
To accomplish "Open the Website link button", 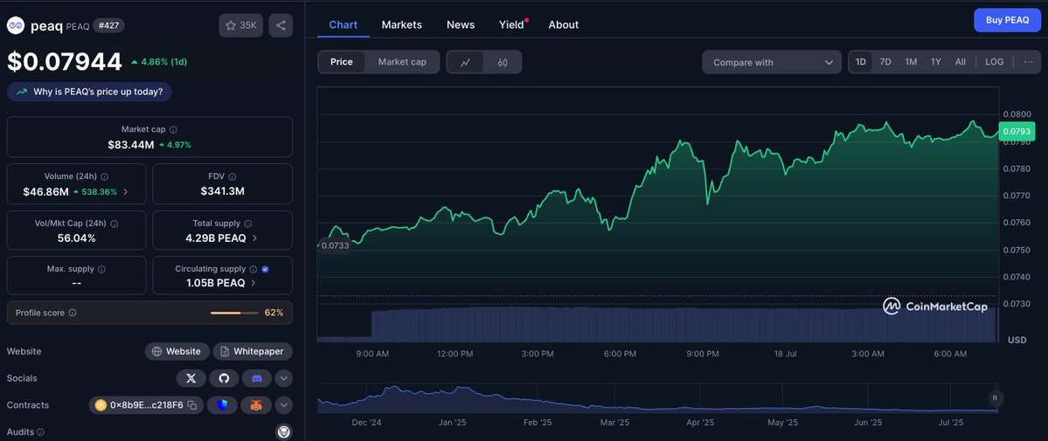I will click(177, 351).
